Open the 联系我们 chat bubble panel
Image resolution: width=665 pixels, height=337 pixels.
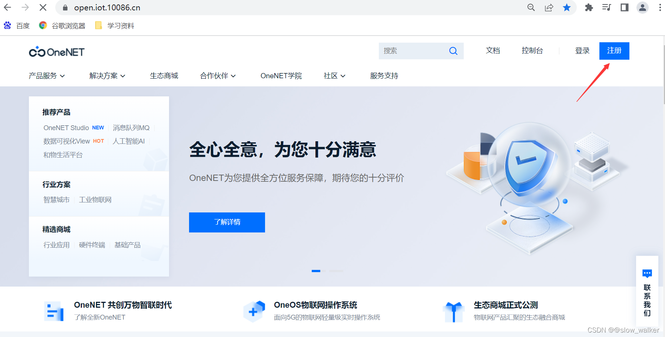click(647, 273)
